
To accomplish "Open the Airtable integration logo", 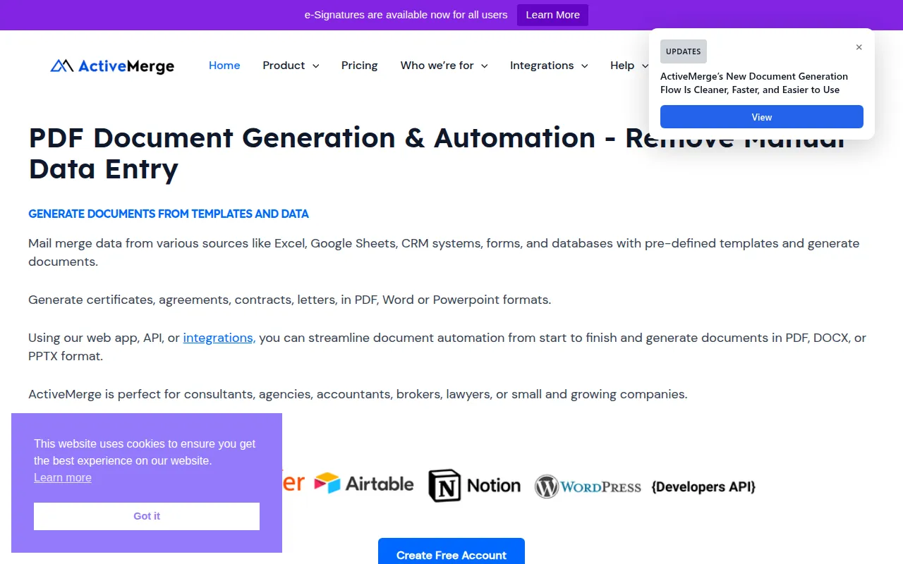I will click(x=364, y=484).
